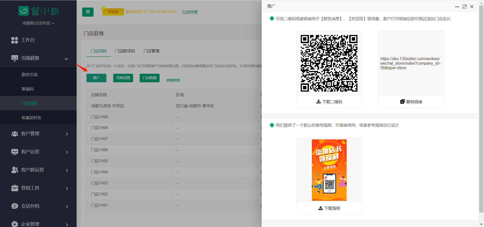Click the large QR code image
The image size is (484, 227).
329,63
